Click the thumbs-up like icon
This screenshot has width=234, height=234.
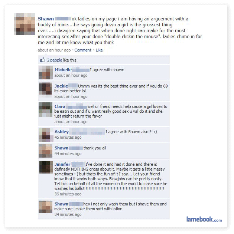point(42,60)
